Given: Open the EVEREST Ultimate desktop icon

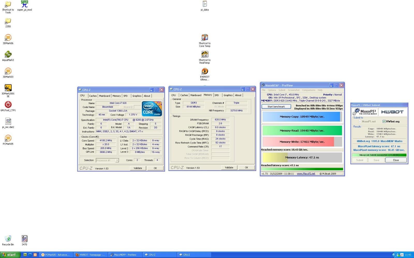Looking at the screenshot, I should pos(205,71).
